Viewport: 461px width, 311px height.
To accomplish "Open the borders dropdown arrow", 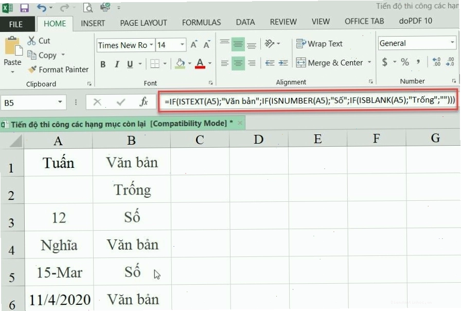I will [x=165, y=63].
